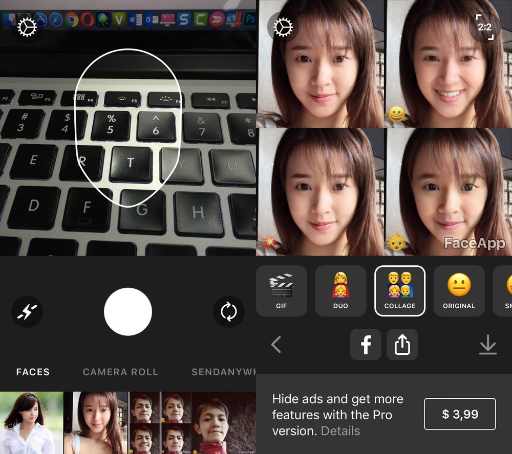Choose the DUO filter option
The width and height of the screenshot is (512, 454).
(340, 291)
